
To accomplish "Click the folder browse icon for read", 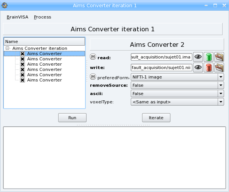I will click(x=219, y=57).
